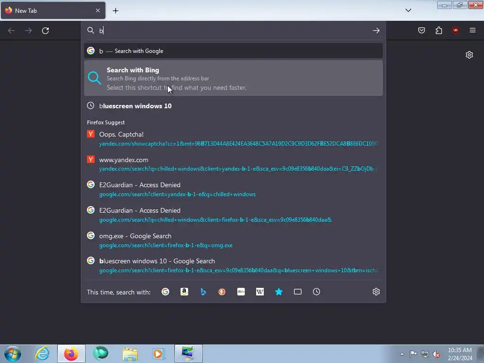Open the uBlock Origin extension icon
Viewport: 484px width, 363px height.
click(x=455, y=30)
